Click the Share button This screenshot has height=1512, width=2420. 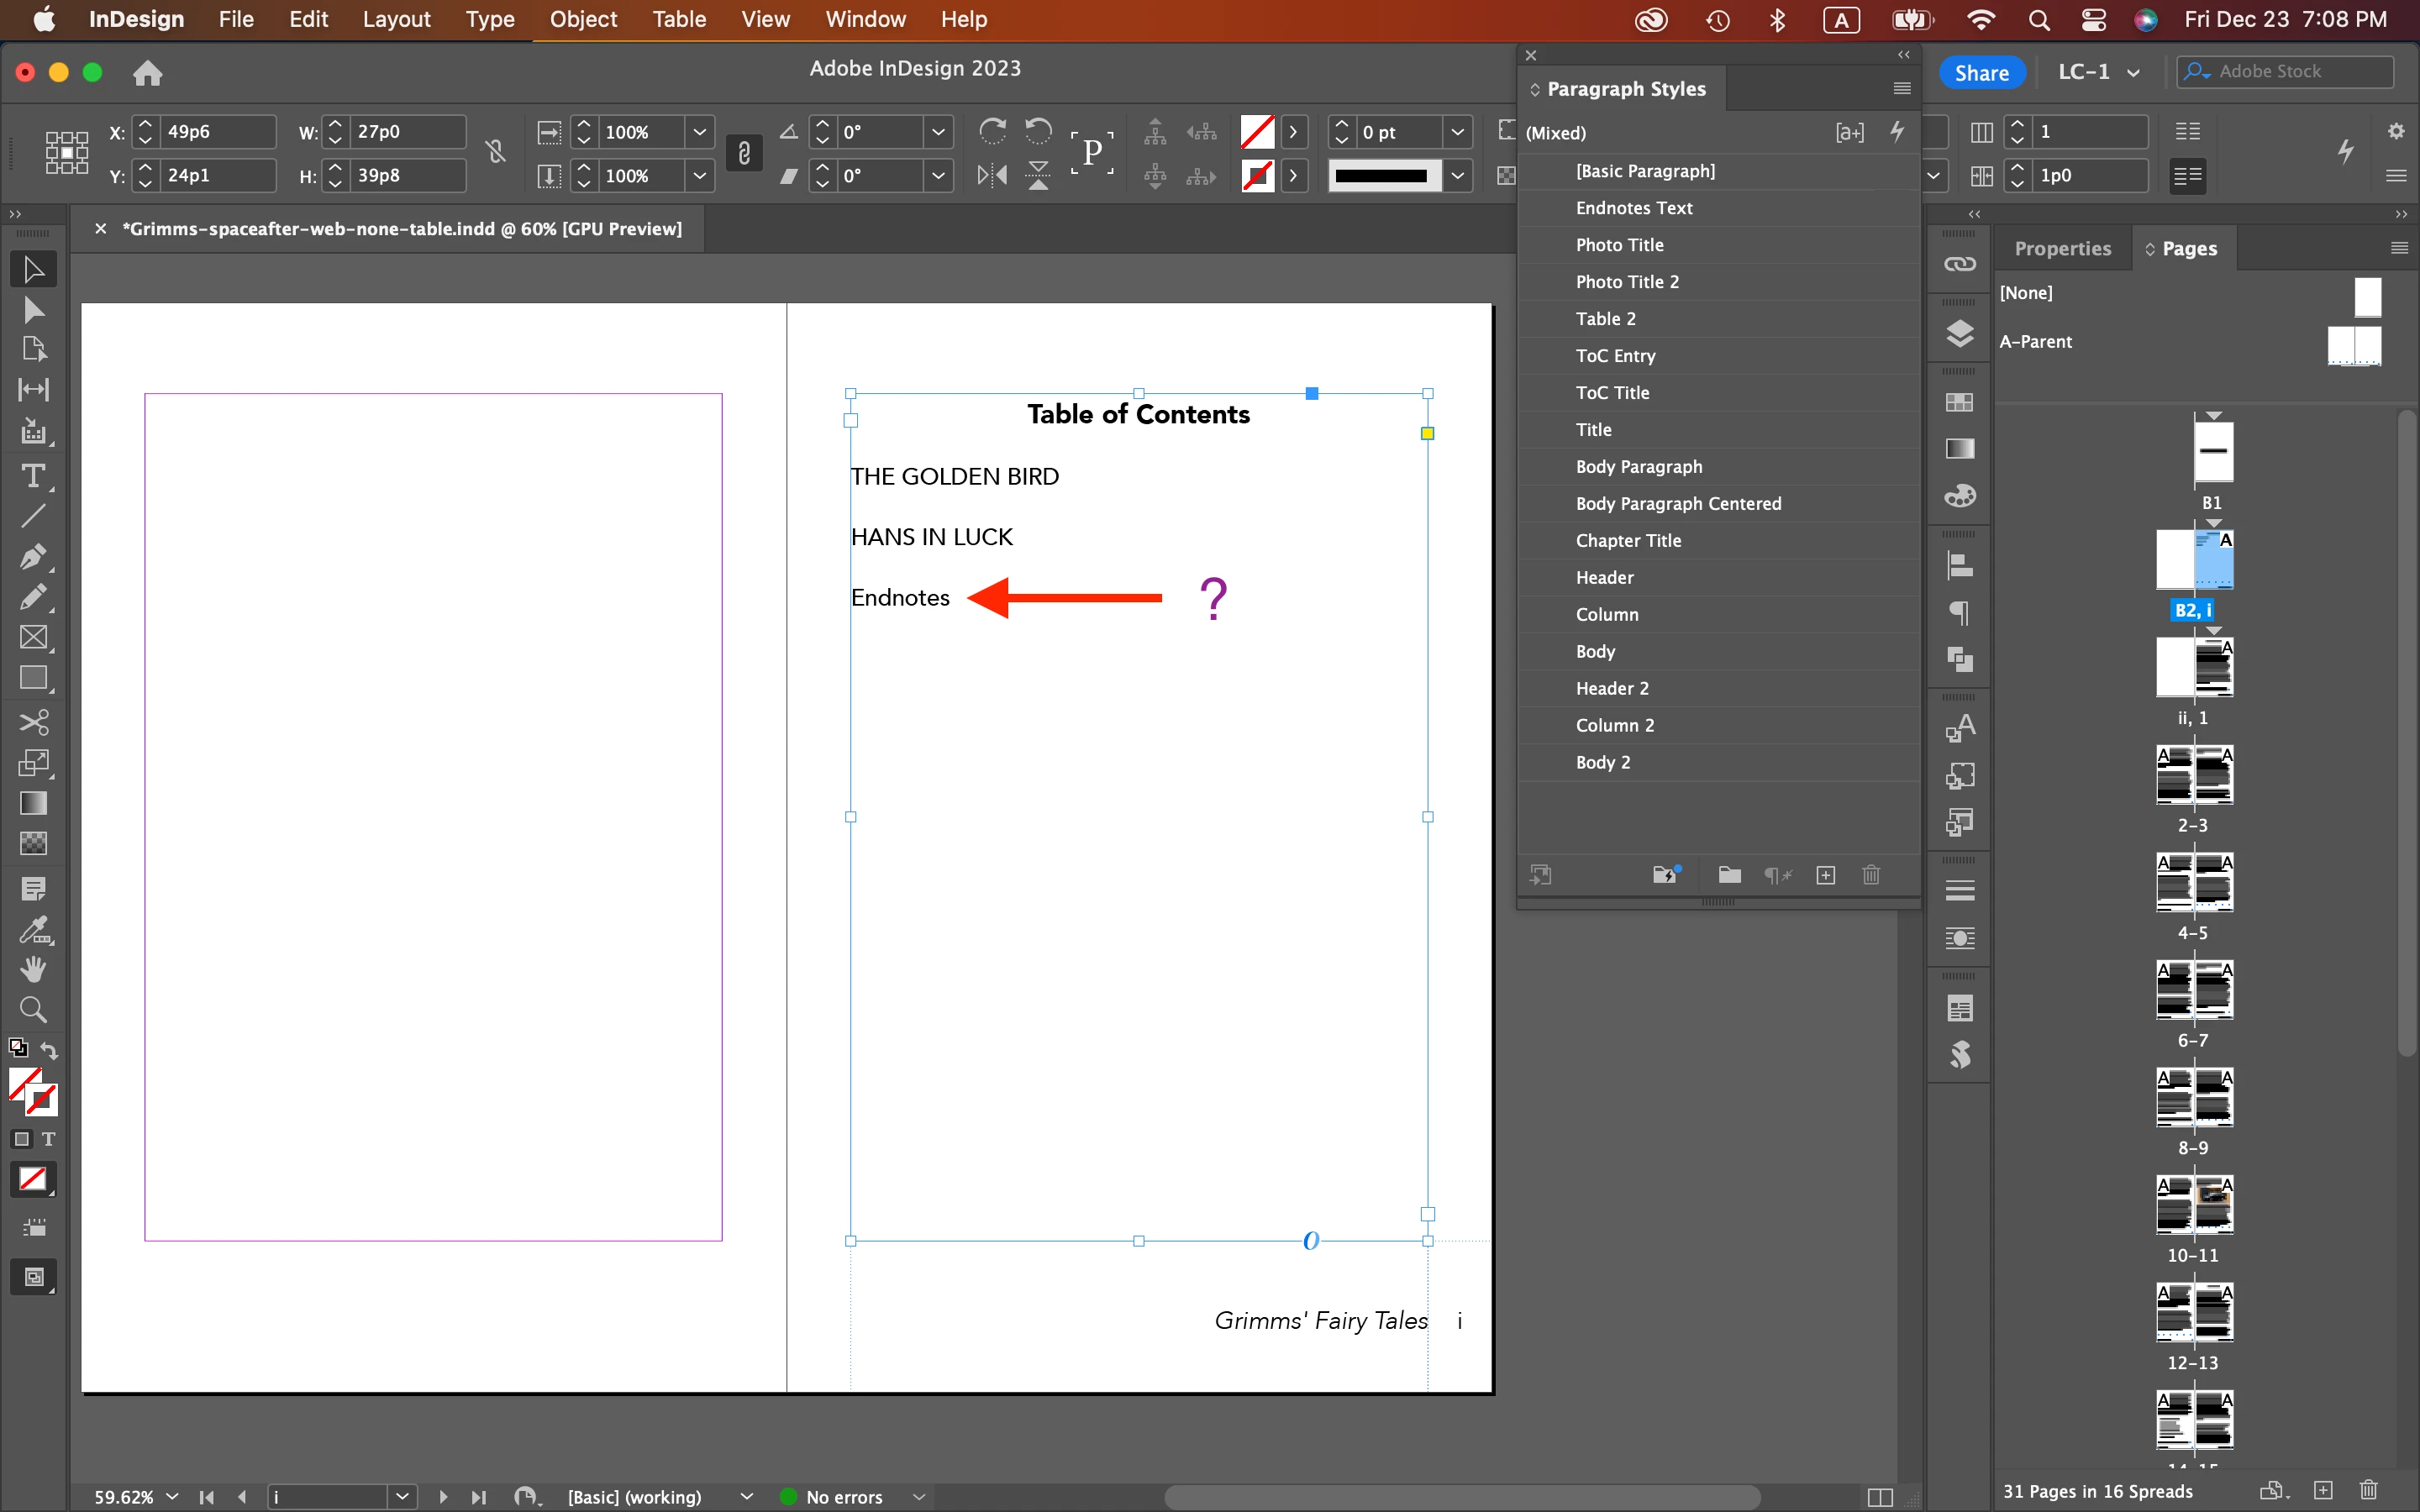[1981, 72]
